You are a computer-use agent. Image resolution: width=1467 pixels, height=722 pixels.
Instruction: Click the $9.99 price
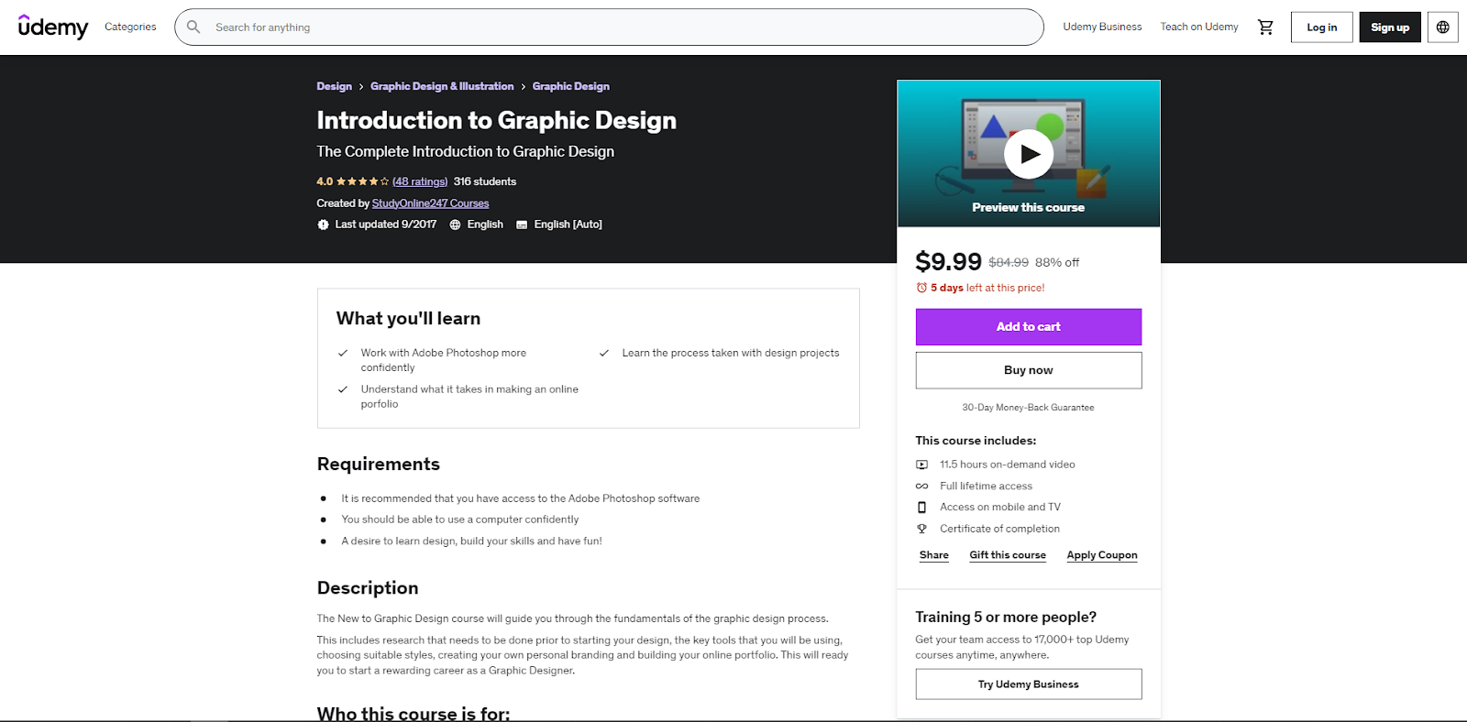click(948, 262)
